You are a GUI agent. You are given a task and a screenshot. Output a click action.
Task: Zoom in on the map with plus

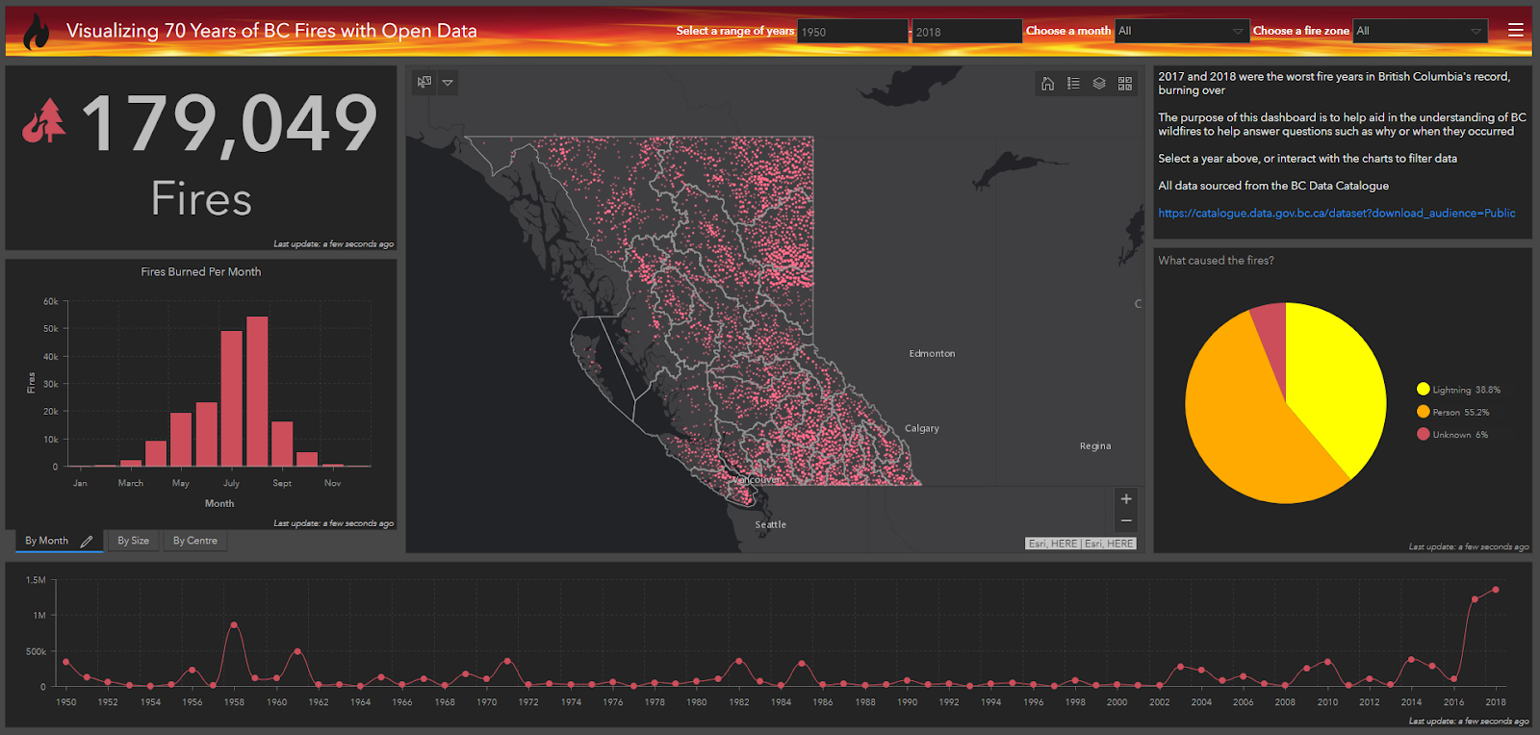point(1126,498)
